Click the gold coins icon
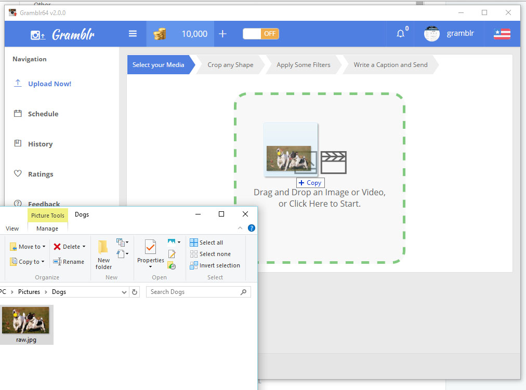This screenshot has width=526, height=390. [x=160, y=34]
